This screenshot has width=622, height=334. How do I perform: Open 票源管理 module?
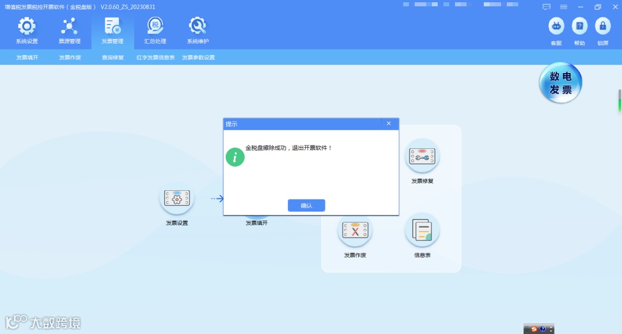pyautogui.click(x=70, y=26)
